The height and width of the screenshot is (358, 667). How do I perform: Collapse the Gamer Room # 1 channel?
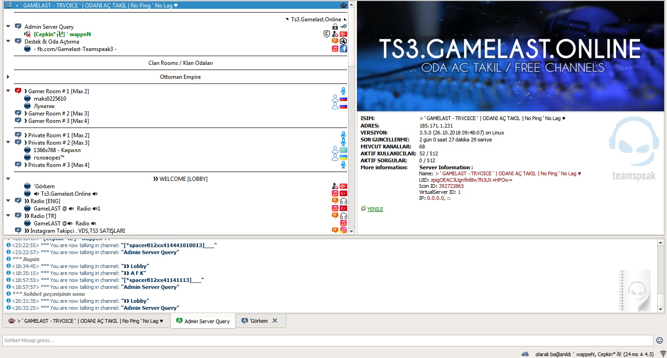pyautogui.click(x=8, y=91)
